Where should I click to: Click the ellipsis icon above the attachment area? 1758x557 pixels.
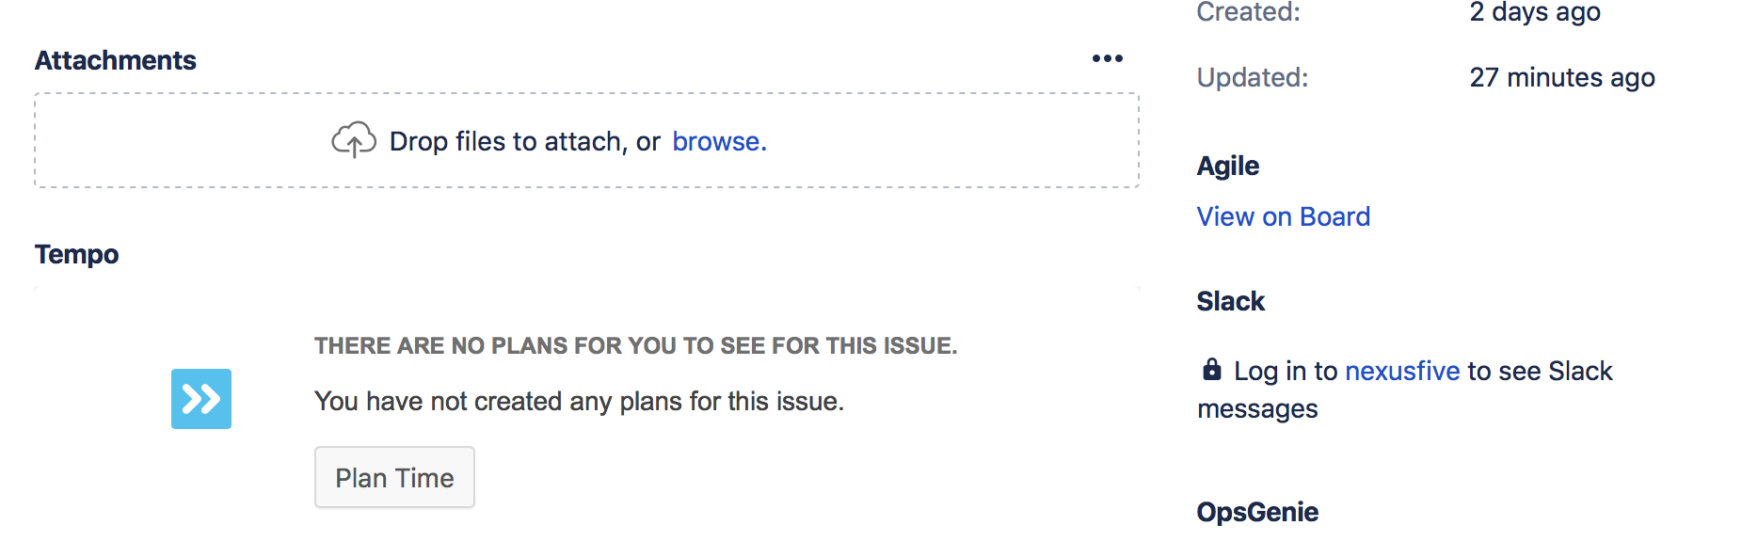(1108, 58)
